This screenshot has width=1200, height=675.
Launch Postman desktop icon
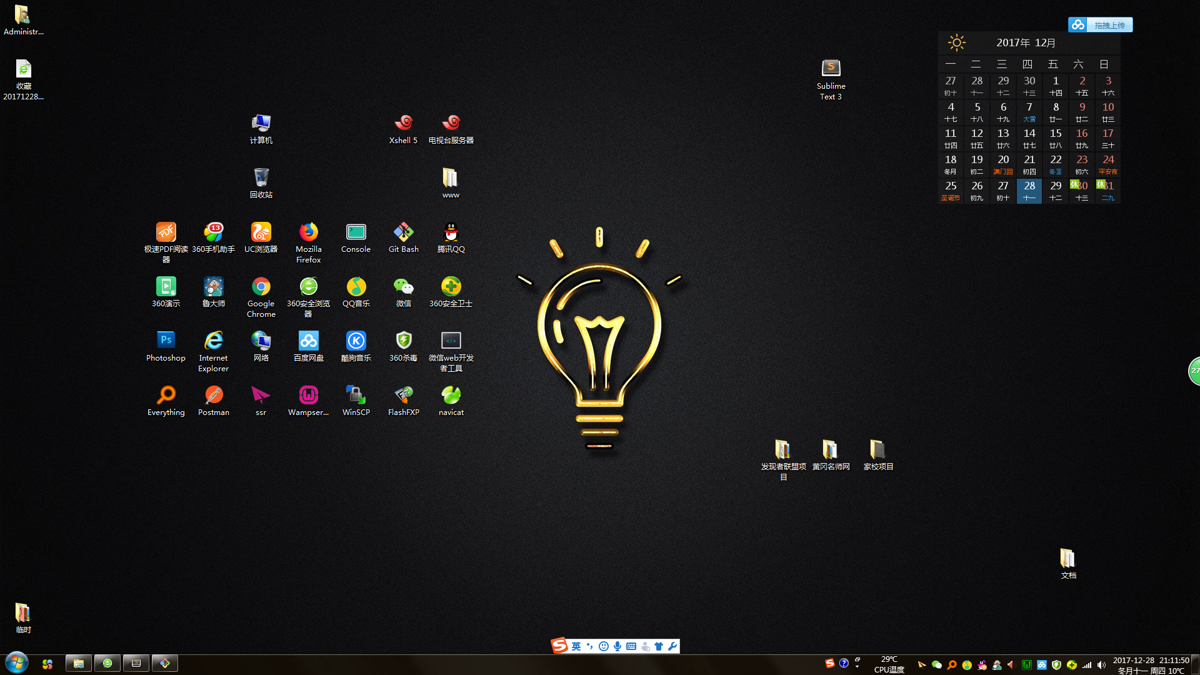(x=213, y=401)
